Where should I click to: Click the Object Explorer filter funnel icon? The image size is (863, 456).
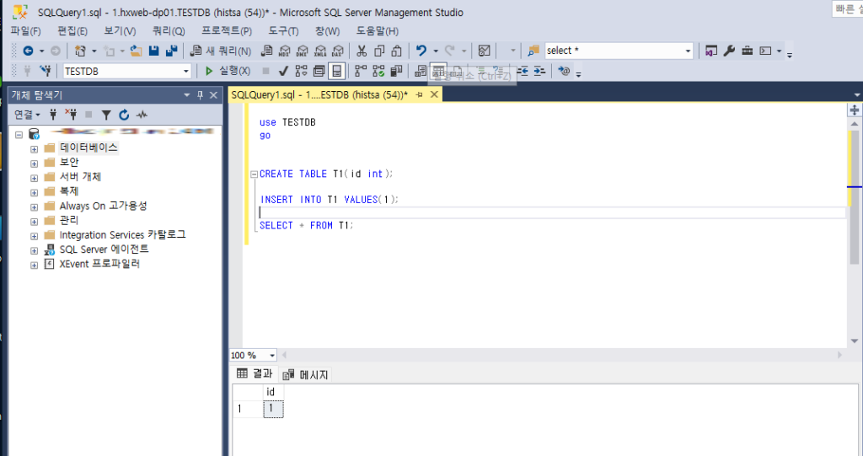click(x=106, y=115)
